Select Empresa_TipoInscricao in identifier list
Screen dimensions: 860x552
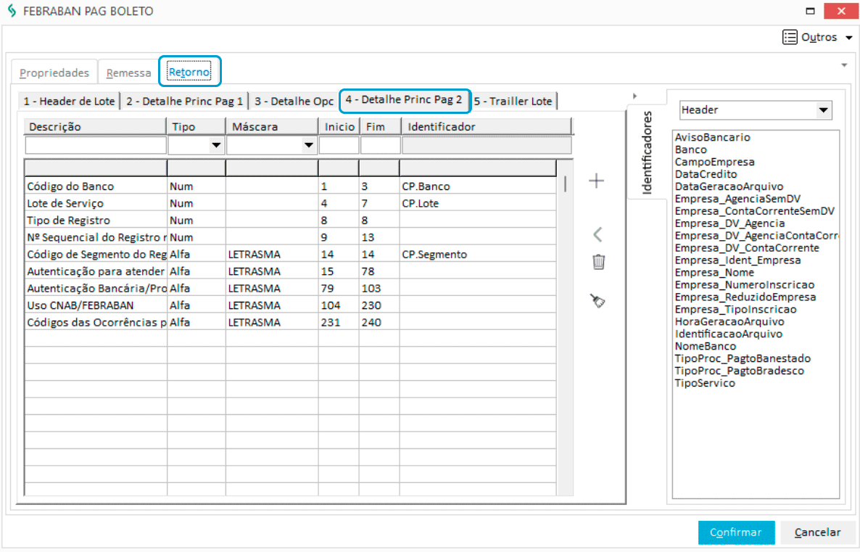tap(735, 310)
